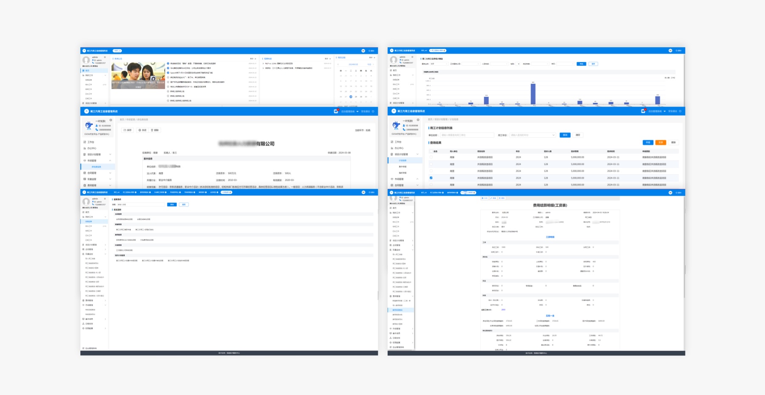Open notification icon with red badge in plan list header
The height and width of the screenshot is (395, 765).
pyautogui.click(x=643, y=111)
